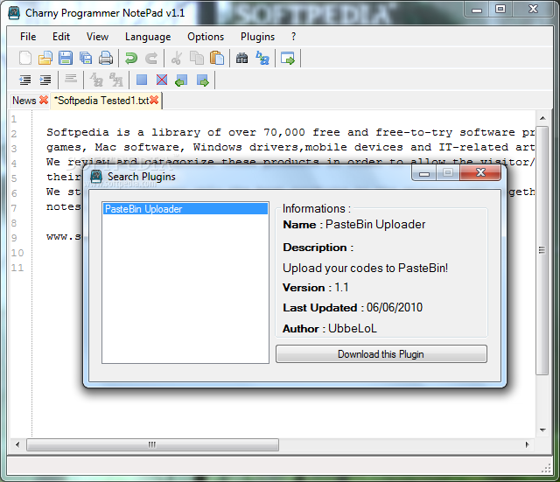
Task: Go to next bookmark (right green arrow)
Action: (202, 80)
